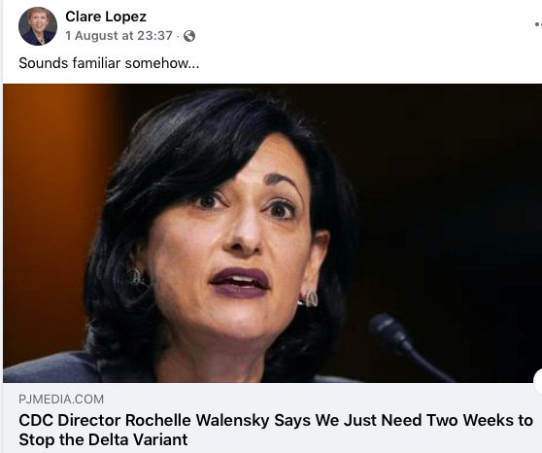Open the CDC Director Rochelle Walensky headline

[276, 430]
